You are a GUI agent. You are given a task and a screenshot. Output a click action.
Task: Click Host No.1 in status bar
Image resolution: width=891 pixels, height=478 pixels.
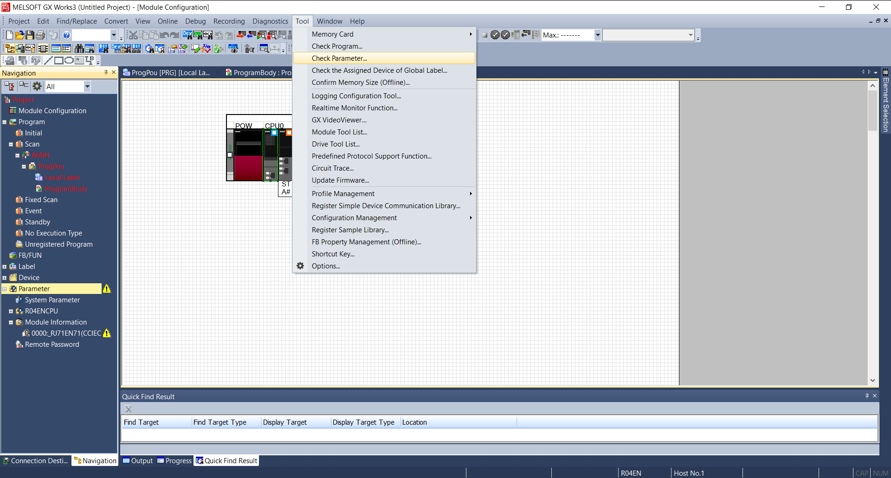click(x=689, y=473)
